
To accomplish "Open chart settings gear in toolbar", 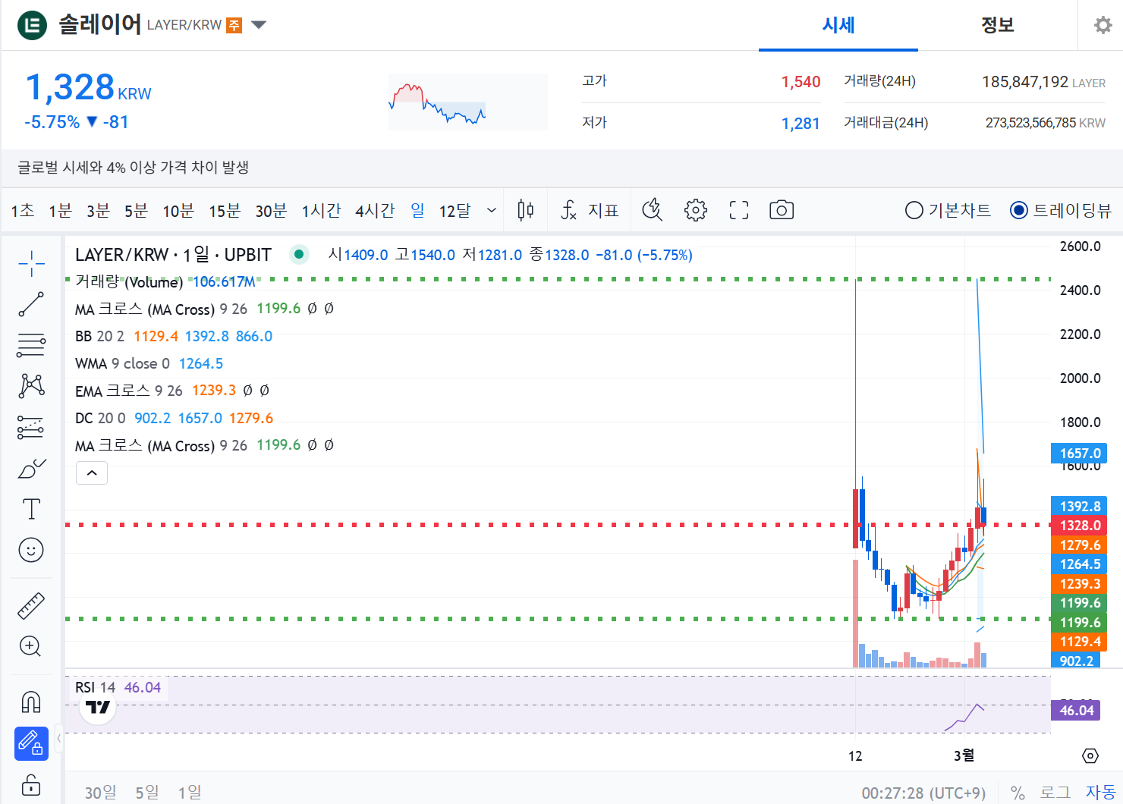I will pyautogui.click(x=695, y=210).
